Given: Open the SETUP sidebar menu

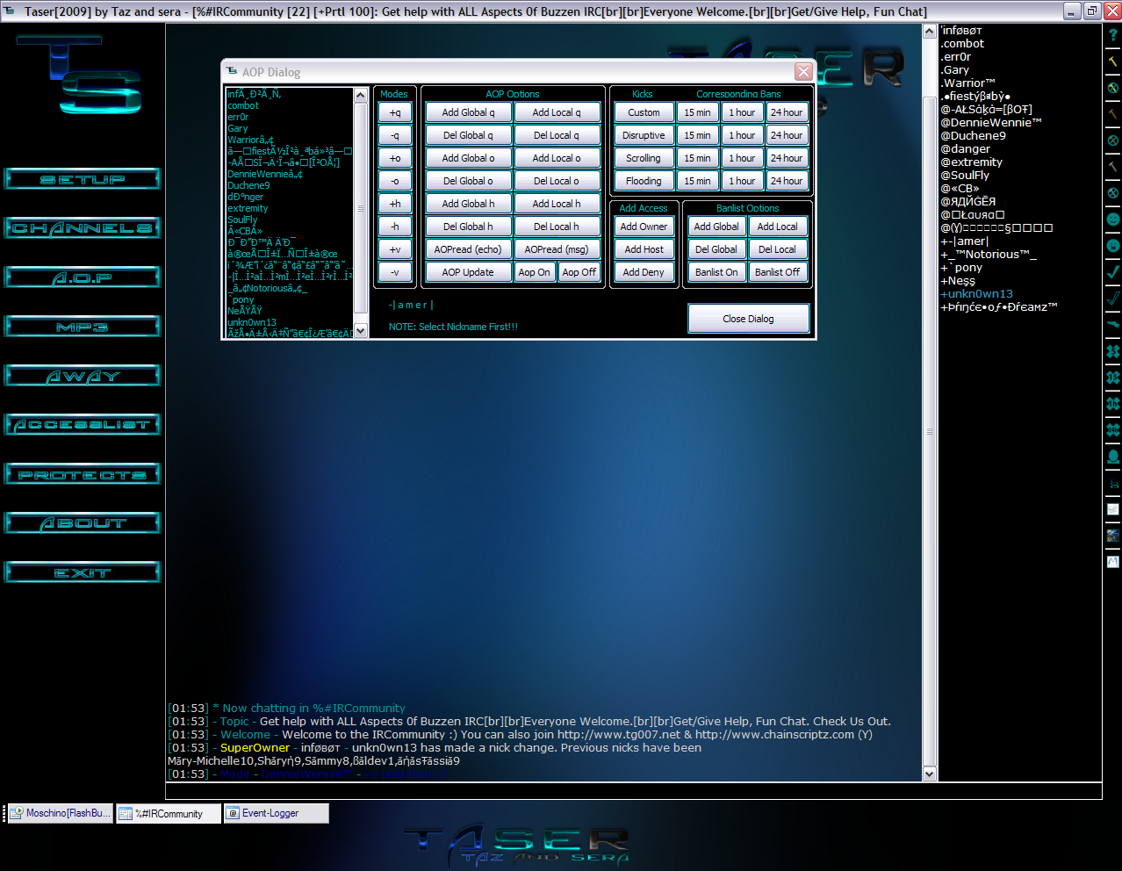Looking at the screenshot, I should pos(83,179).
